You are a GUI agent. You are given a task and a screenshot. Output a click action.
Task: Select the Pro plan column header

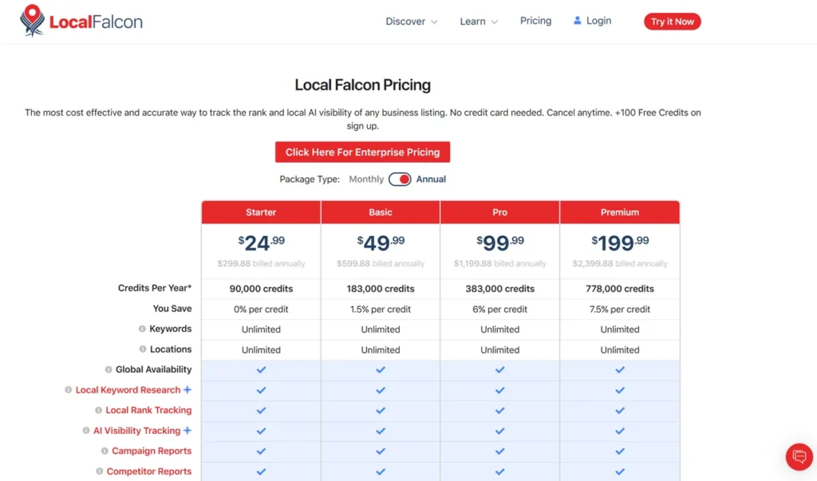499,212
